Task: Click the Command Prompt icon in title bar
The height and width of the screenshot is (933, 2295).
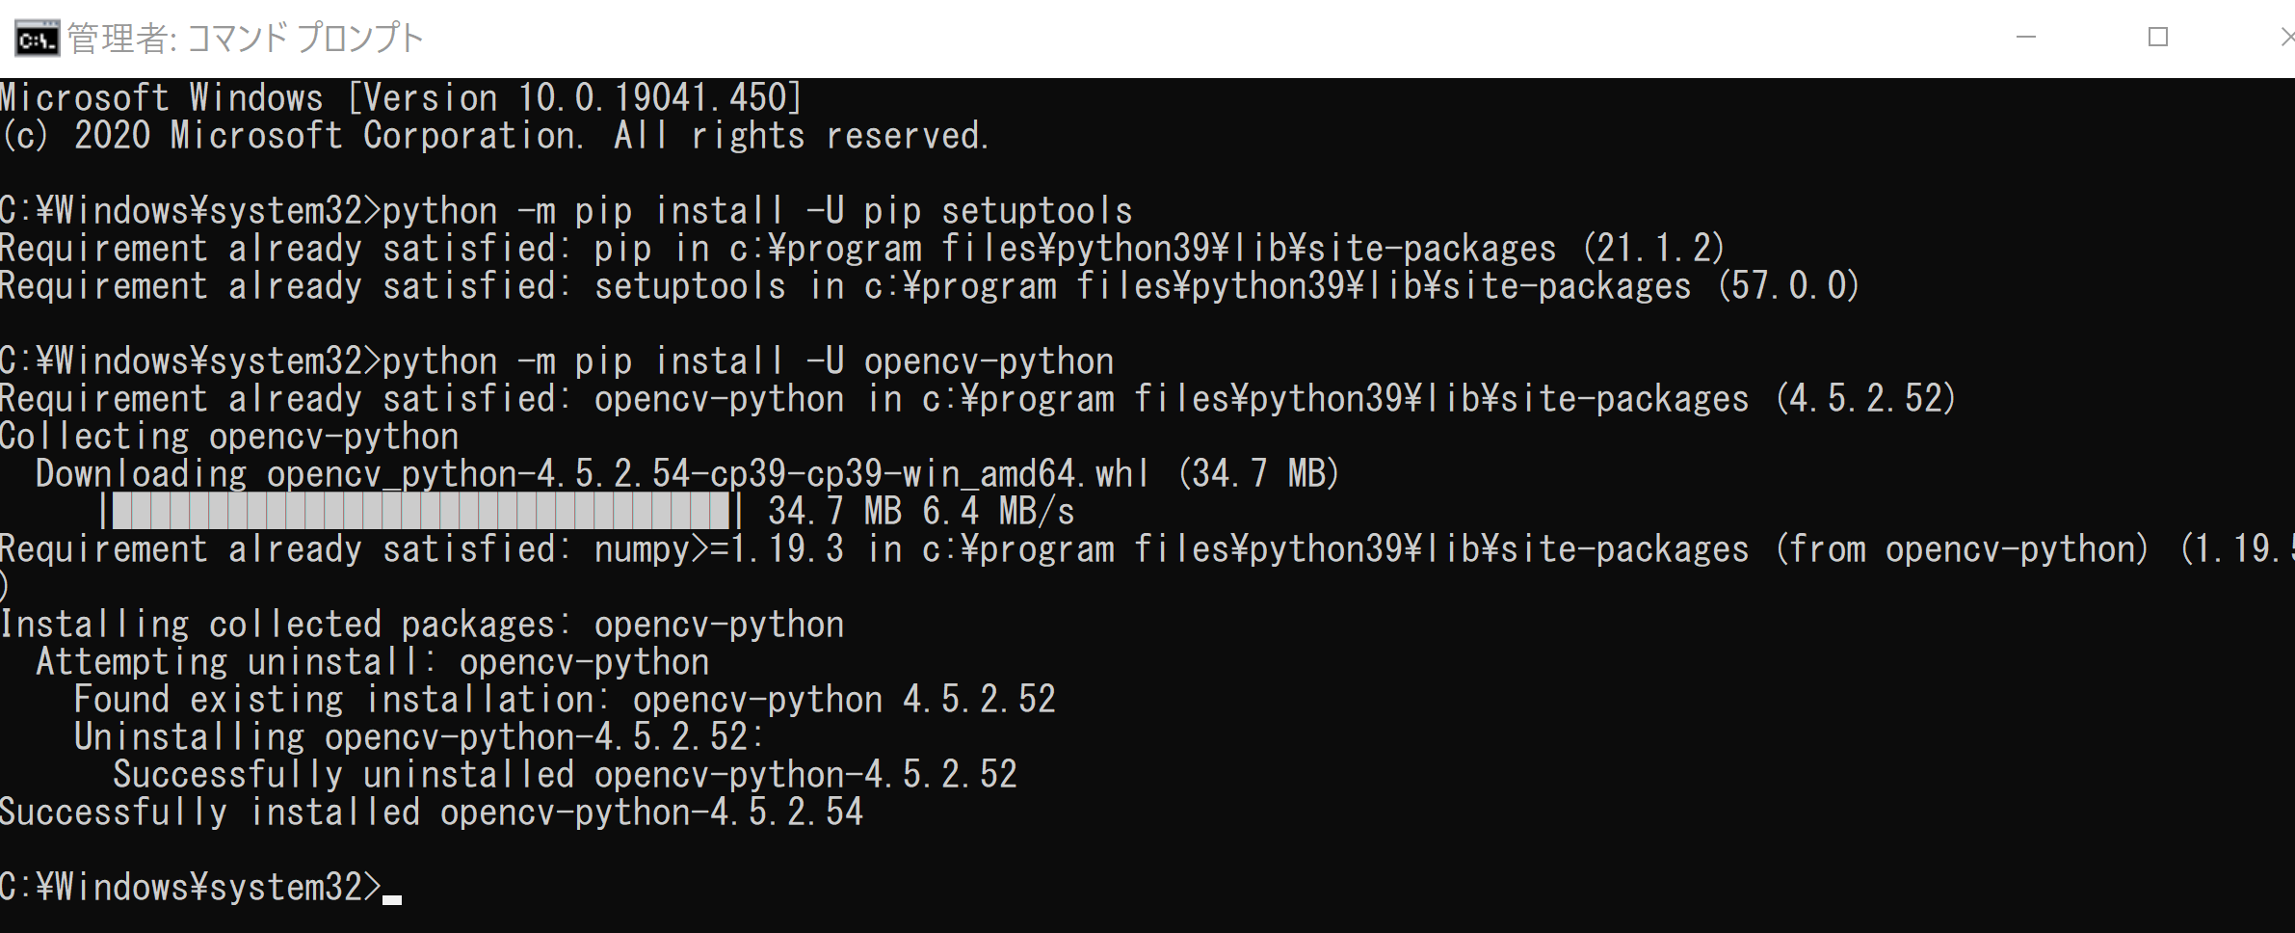Action: (x=38, y=39)
